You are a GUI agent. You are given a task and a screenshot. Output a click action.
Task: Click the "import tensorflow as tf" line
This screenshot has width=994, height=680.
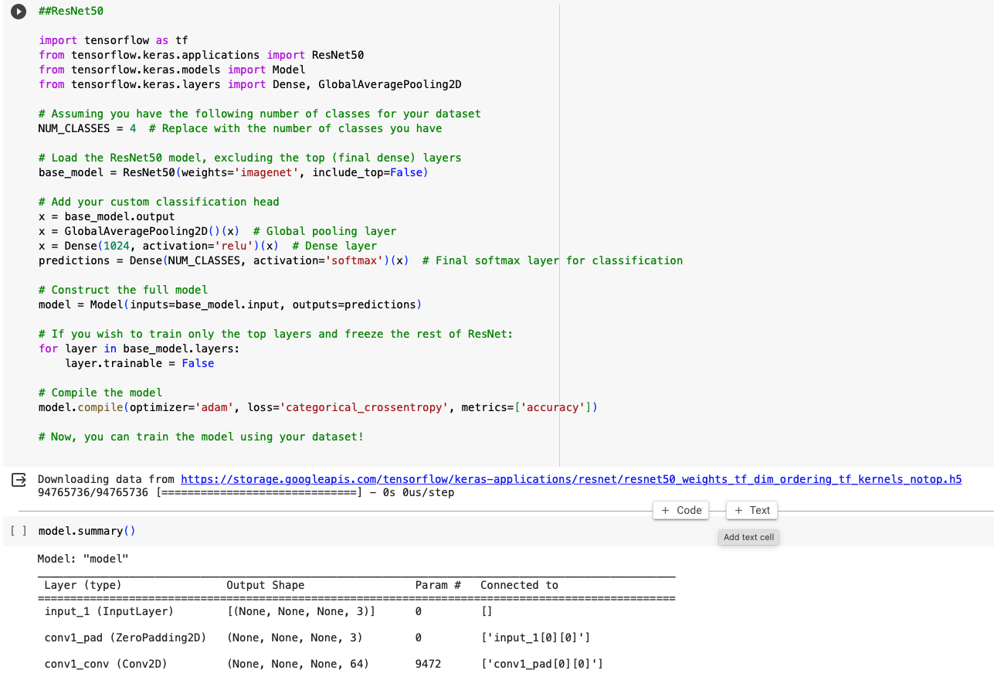tap(114, 40)
